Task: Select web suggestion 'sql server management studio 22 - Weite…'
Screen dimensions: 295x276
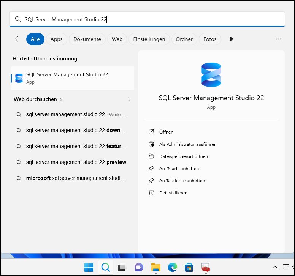Action: pos(73,114)
